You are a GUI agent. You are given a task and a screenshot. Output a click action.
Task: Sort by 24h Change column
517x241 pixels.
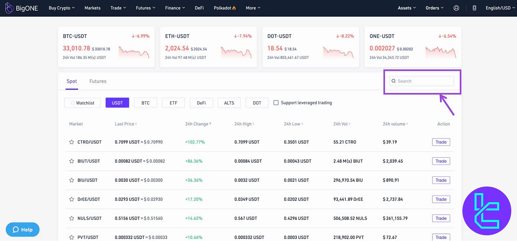pyautogui.click(x=198, y=124)
